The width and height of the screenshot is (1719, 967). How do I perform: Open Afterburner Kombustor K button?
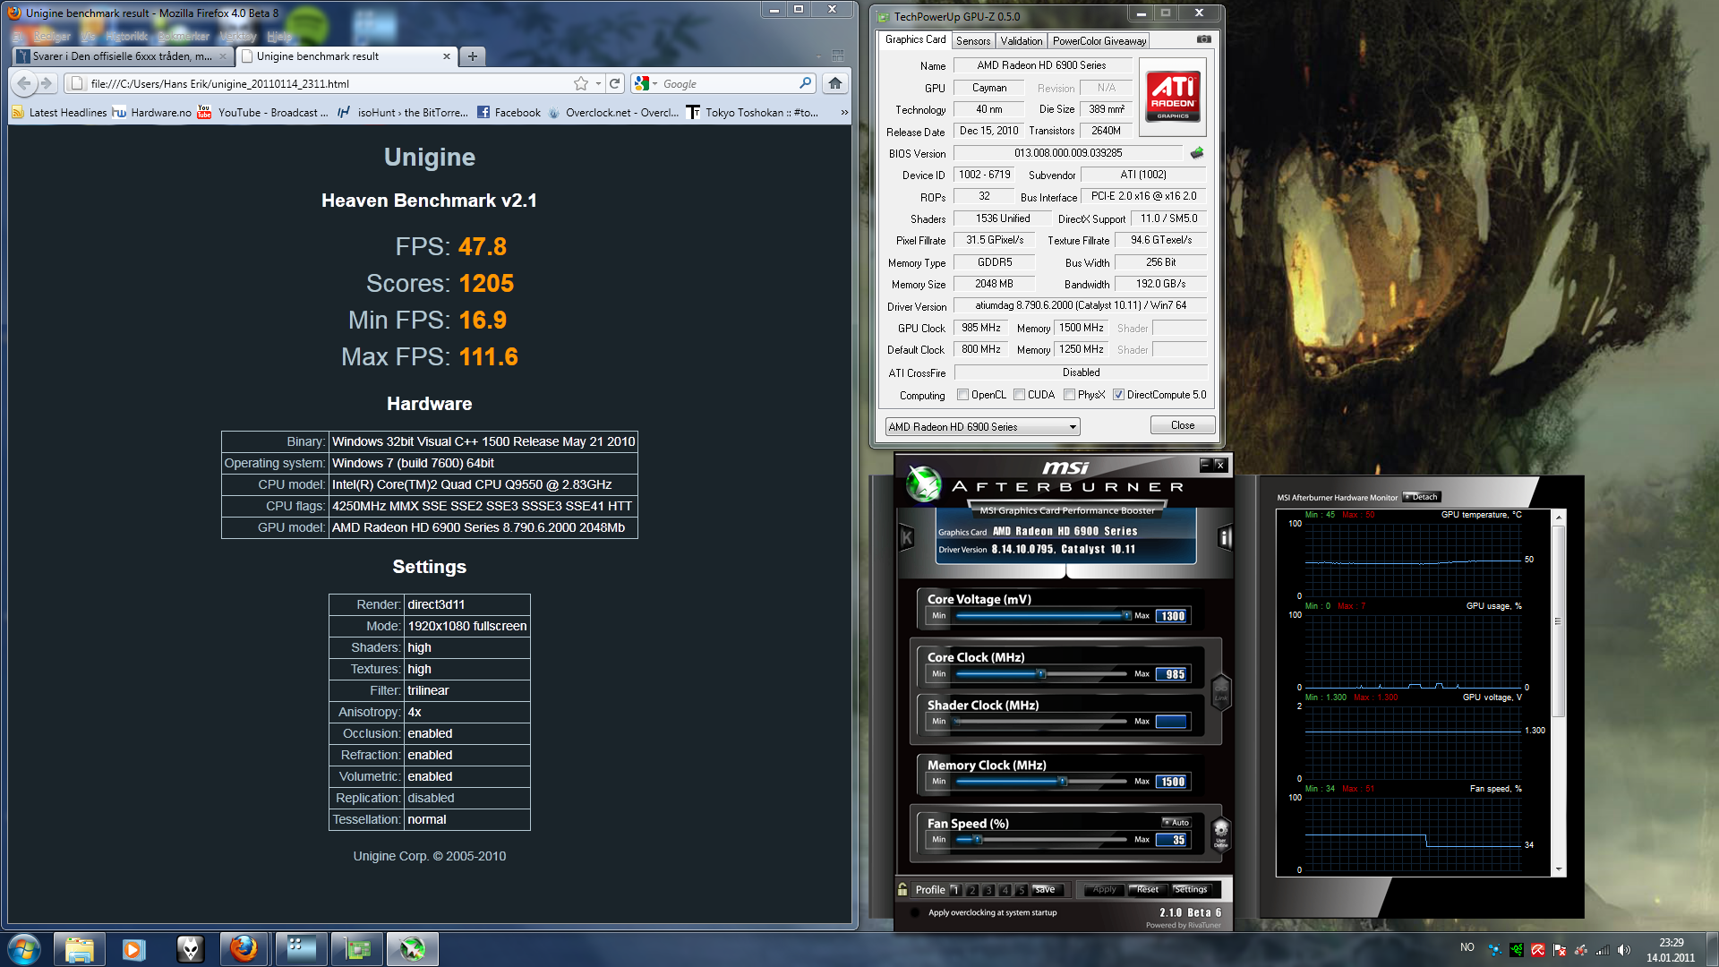click(906, 537)
